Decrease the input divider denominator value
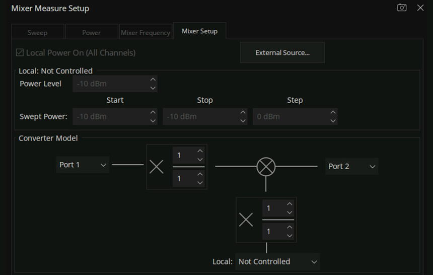Viewport: 433px width, 275px height. point(200,182)
